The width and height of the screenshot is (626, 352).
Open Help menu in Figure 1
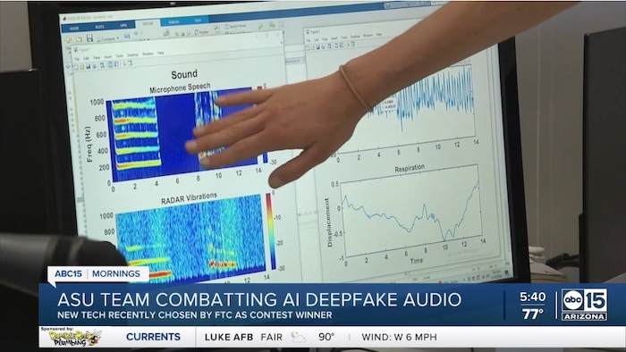click(160, 53)
